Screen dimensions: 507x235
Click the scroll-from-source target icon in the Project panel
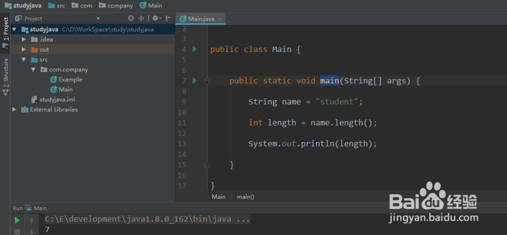tap(131, 18)
